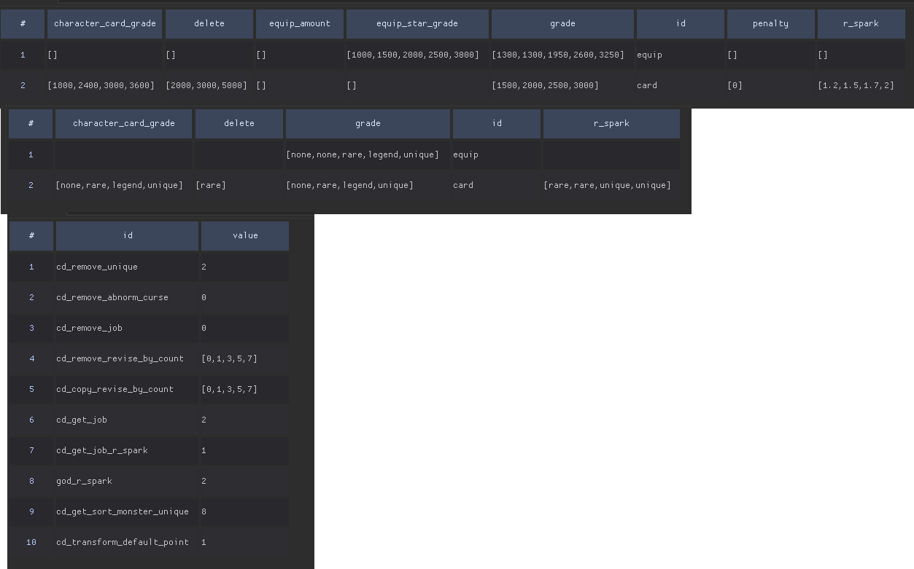Sort by the equip_star_grade column header
This screenshot has height=569, width=914.
417,24
